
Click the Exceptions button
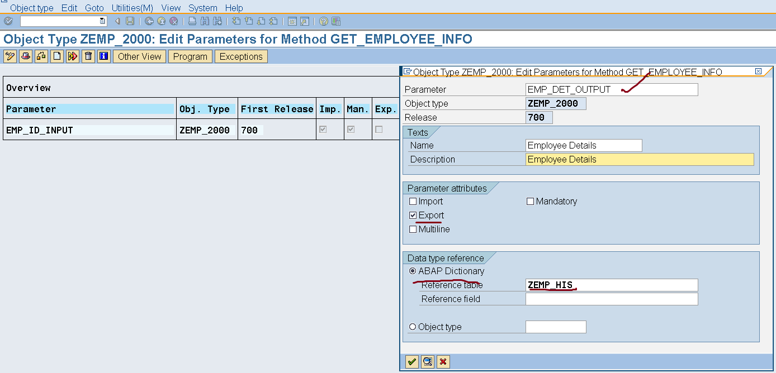241,56
